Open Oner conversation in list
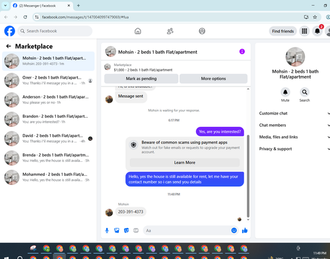Viewport: 330px width, 259px height. coord(48,81)
